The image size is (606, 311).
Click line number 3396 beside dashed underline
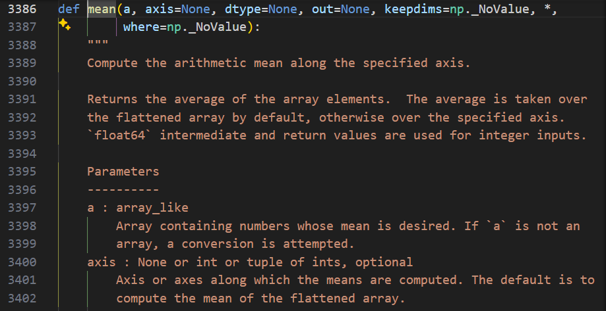pos(23,190)
